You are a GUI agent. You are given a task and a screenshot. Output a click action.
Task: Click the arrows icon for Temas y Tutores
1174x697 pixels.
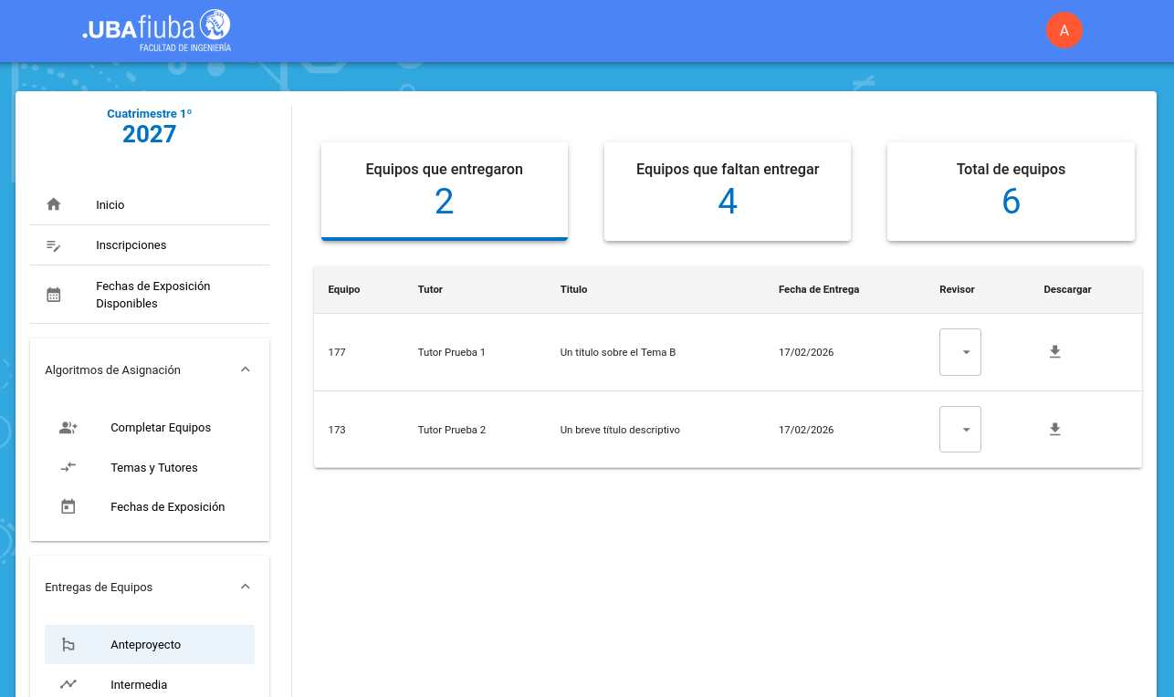point(68,467)
